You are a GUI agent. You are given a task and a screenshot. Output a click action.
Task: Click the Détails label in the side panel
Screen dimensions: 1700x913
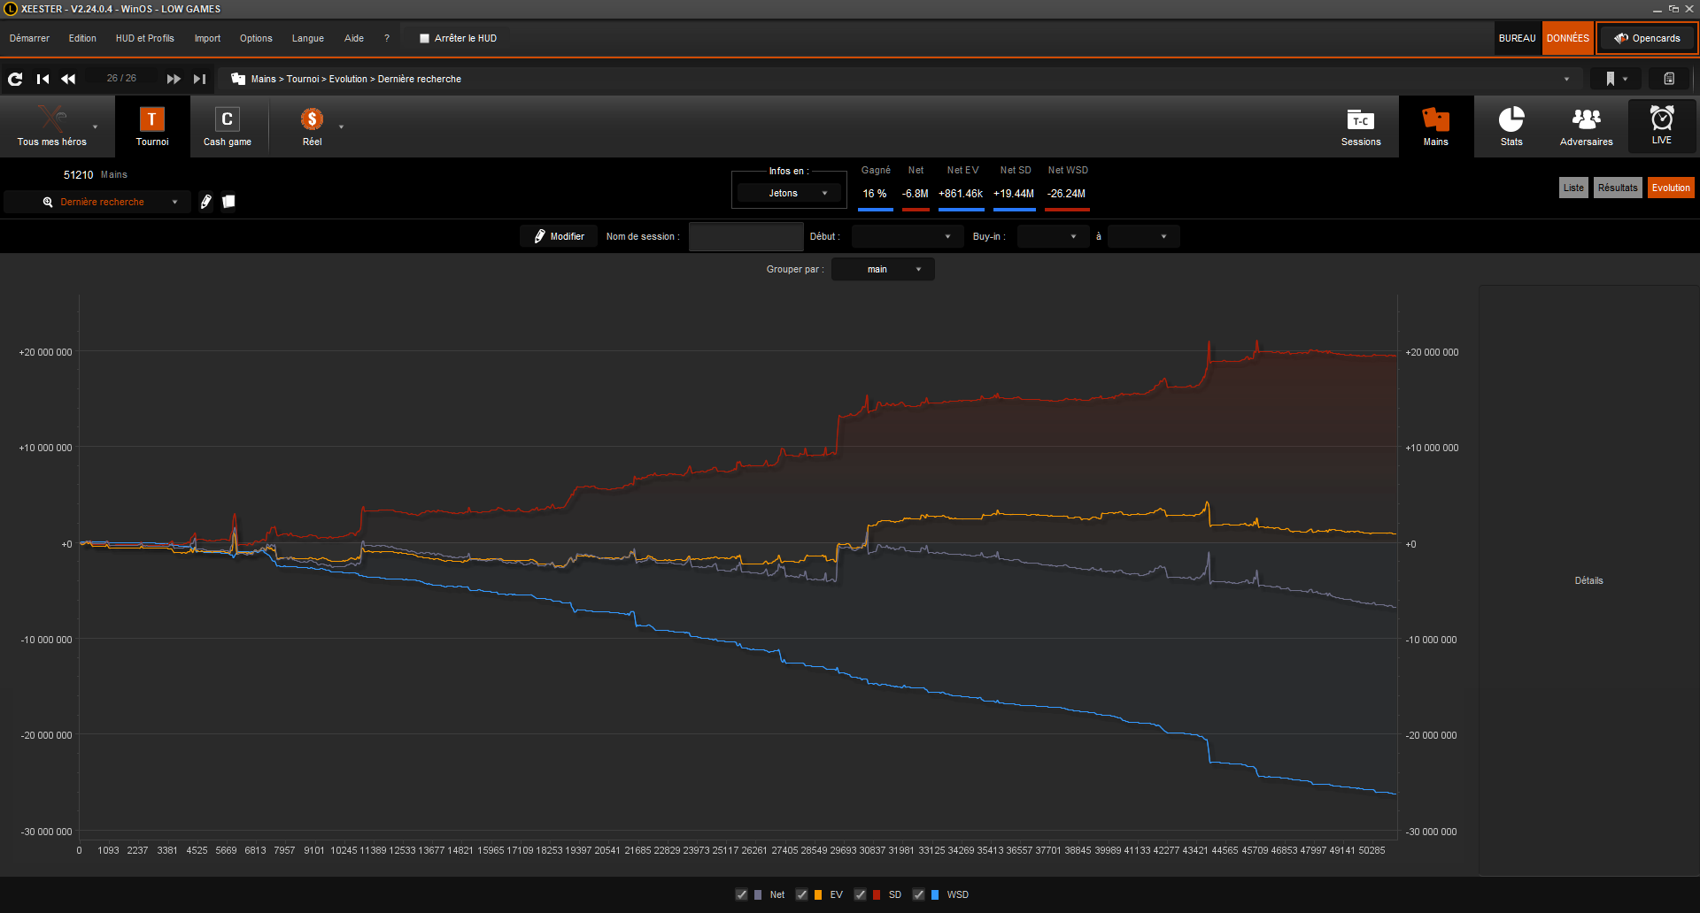pos(1588,580)
